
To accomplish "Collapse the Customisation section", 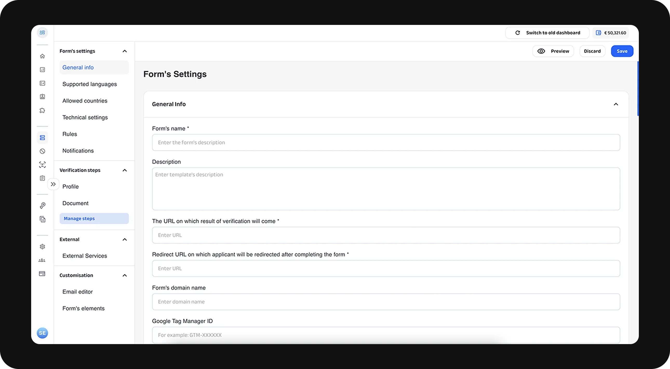I will (x=125, y=275).
